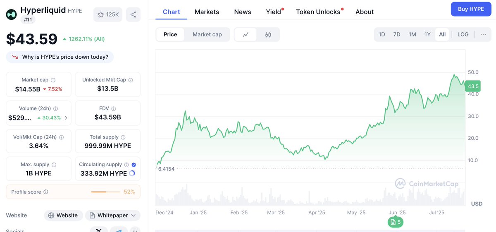Click the Volume (24h) info icon
This screenshot has width=496, height=232.
point(55,108)
